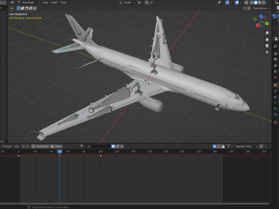Click the keyframe marker at frame 100
279x209 pixels.
point(101,156)
